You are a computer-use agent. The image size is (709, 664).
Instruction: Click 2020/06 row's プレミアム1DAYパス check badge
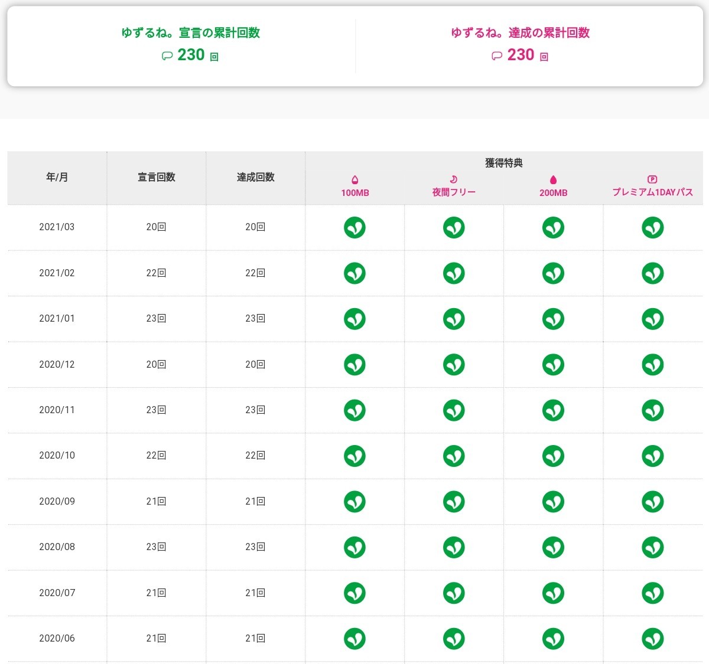coord(652,639)
